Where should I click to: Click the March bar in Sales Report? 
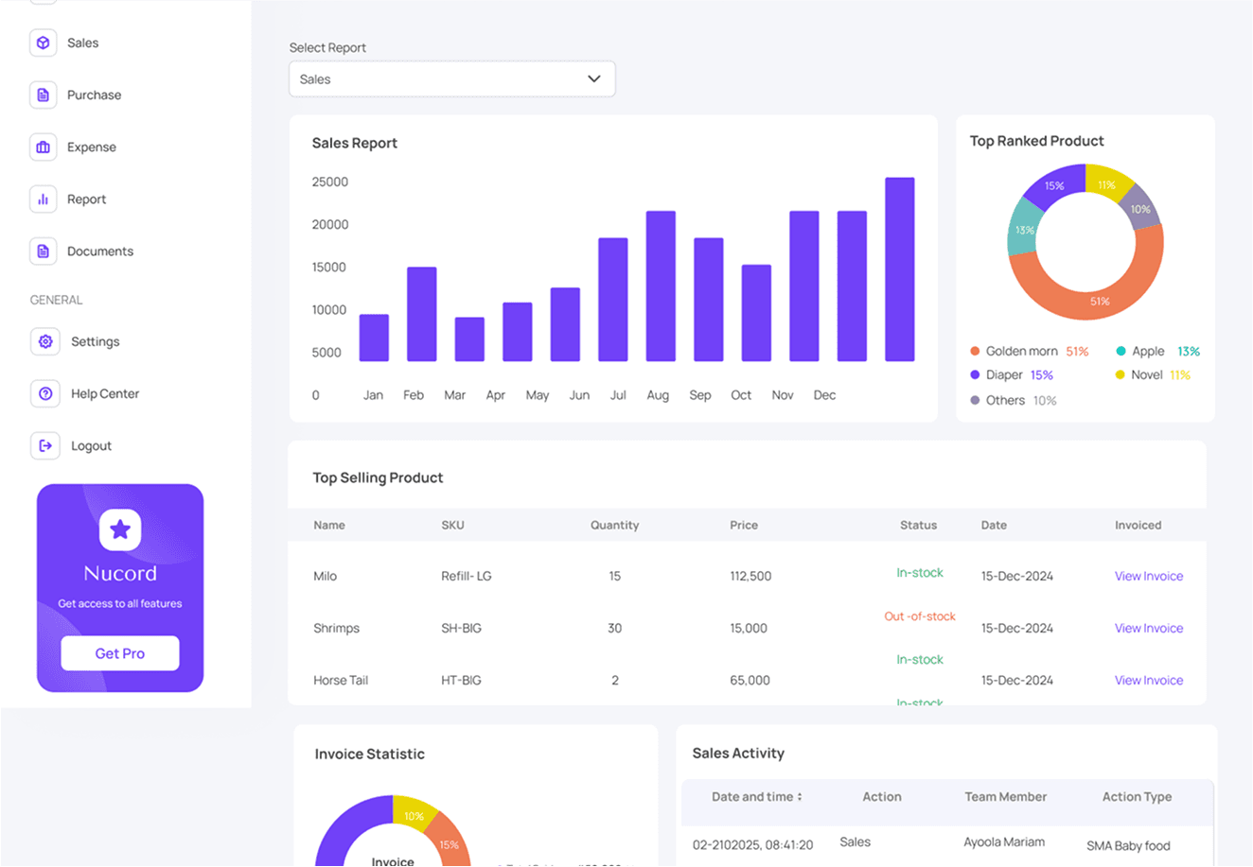pos(469,339)
